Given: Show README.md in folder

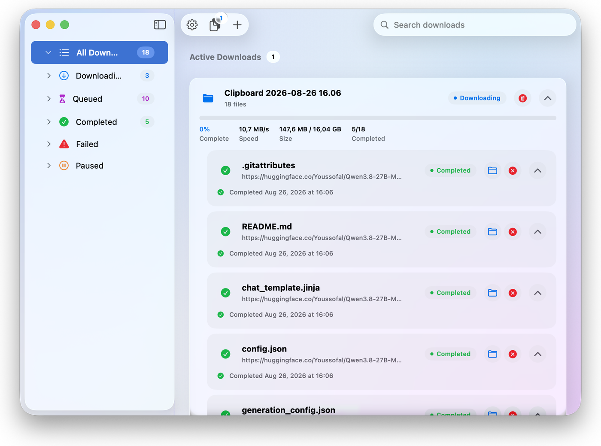Looking at the screenshot, I should click(x=492, y=232).
